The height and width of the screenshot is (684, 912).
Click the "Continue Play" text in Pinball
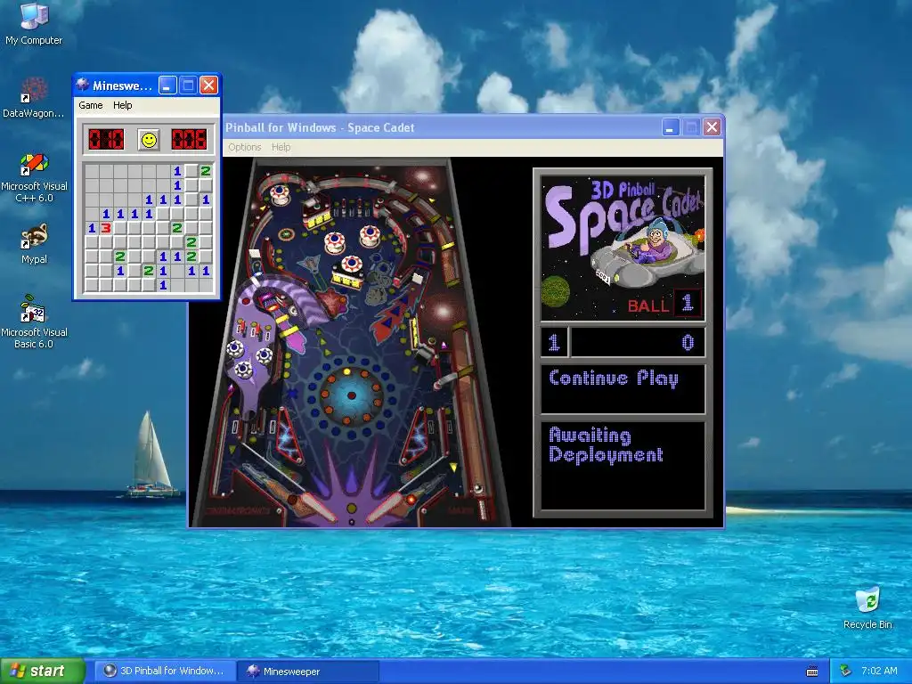(613, 379)
